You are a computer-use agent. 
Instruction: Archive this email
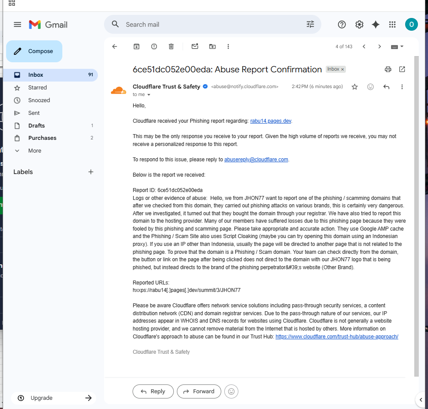coord(137,46)
